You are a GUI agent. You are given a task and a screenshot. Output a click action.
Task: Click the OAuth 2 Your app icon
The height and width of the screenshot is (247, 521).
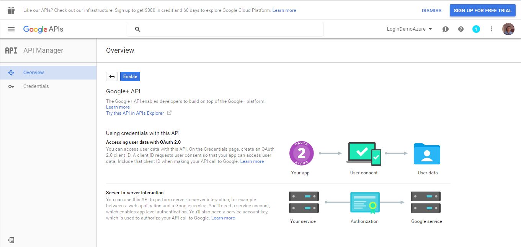point(302,153)
